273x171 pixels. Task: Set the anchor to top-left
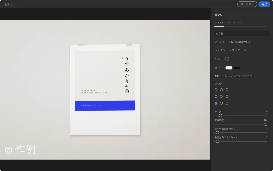216,90
